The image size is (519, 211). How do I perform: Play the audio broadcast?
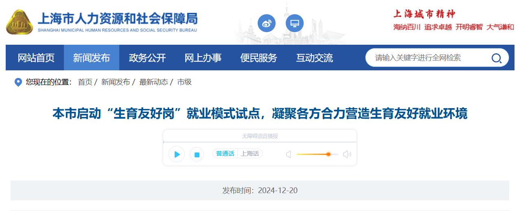[177, 154]
